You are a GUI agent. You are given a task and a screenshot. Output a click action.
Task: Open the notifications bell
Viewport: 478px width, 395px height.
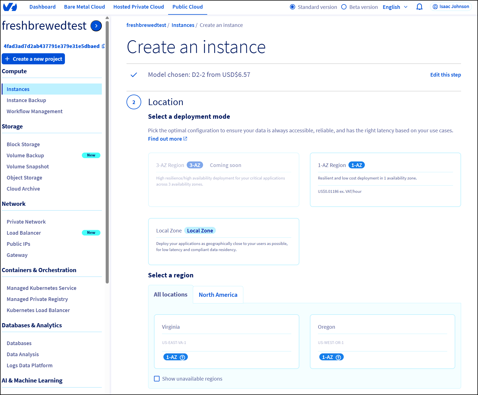pyautogui.click(x=419, y=7)
